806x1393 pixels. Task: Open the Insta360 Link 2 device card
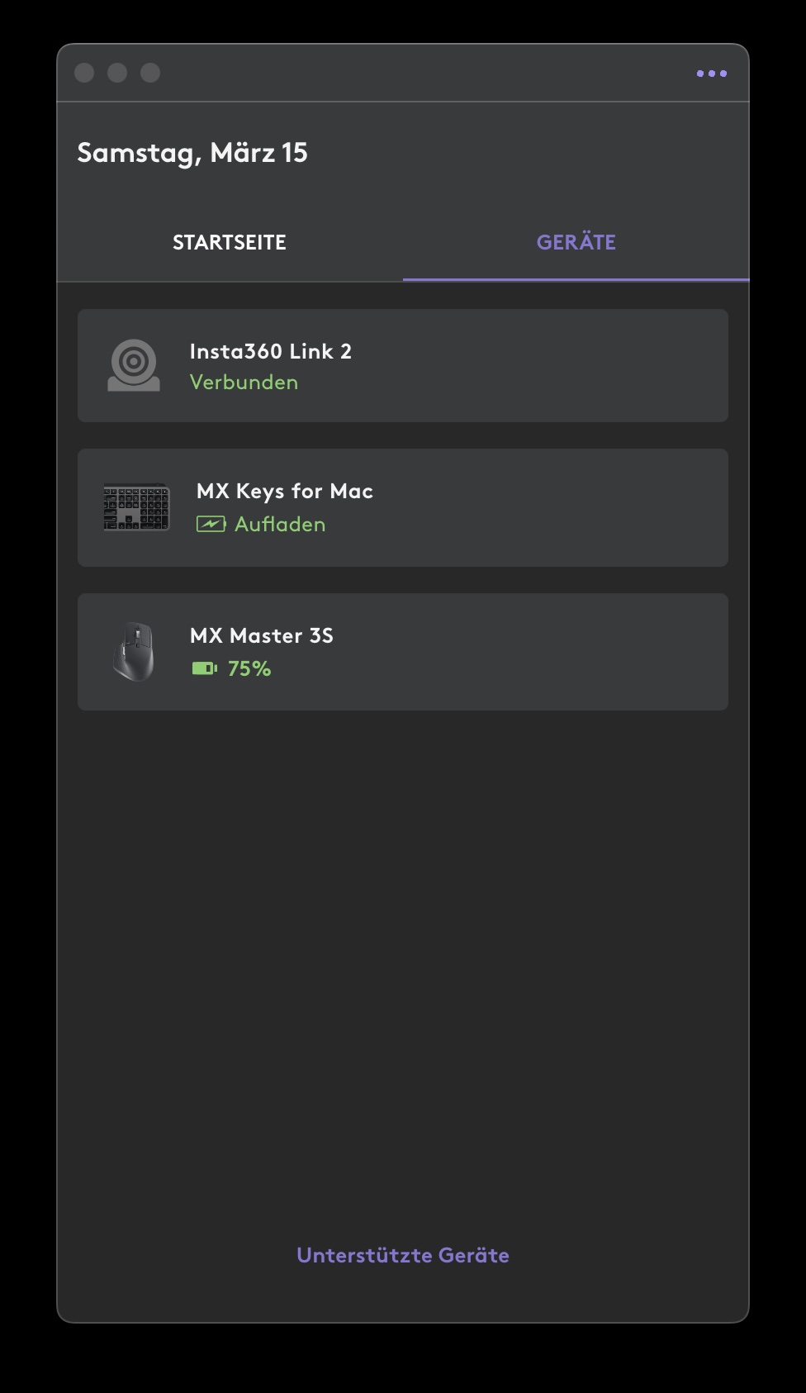pos(403,365)
